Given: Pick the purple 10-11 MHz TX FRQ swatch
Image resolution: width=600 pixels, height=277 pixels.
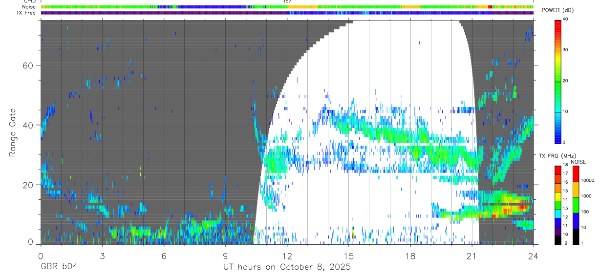Looking at the screenshot, I should 558,231.
